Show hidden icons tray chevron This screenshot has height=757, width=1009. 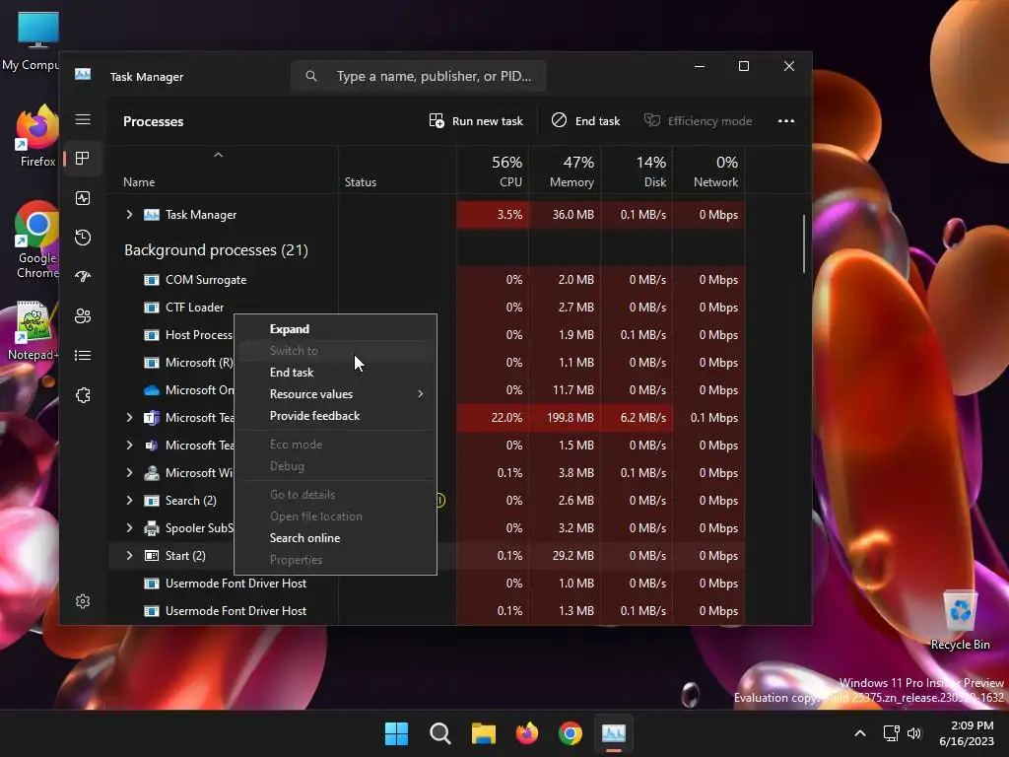coord(859,733)
